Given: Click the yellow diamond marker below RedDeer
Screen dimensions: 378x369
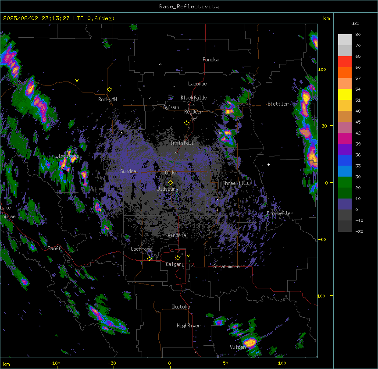Looking at the screenshot, I should pyautogui.click(x=187, y=123).
